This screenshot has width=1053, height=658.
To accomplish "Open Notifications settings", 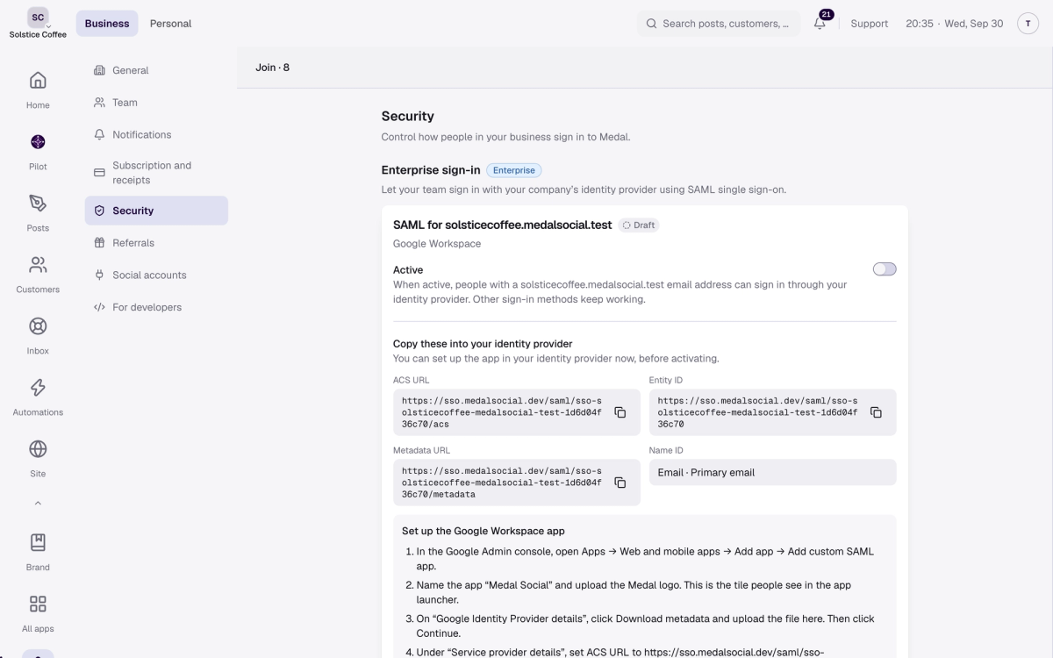I will tap(156, 135).
